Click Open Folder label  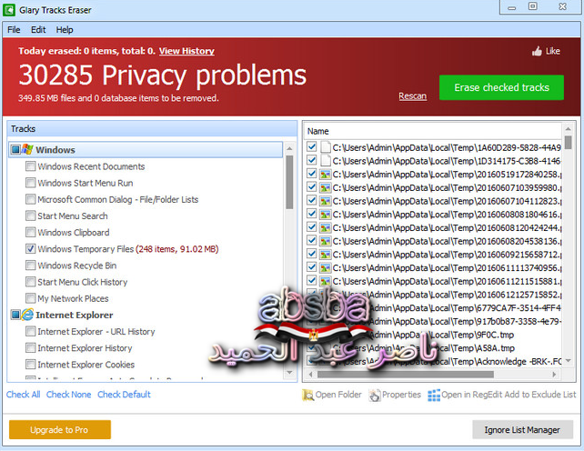coord(338,395)
